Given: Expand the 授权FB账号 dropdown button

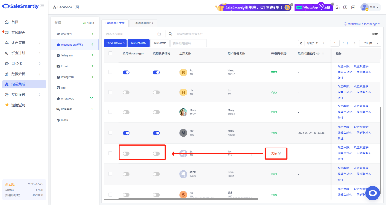Looking at the screenshot, I should pos(115,43).
